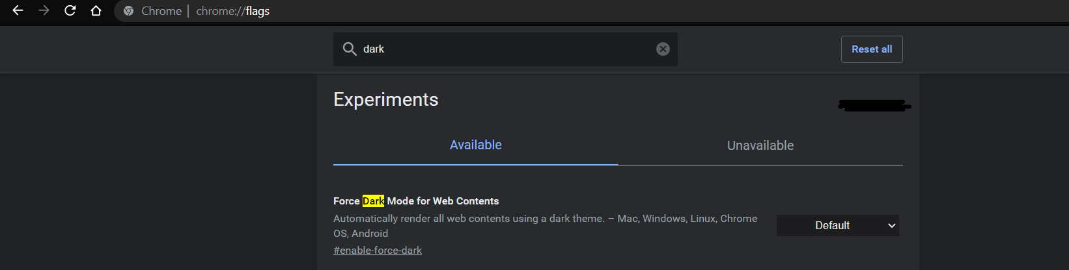
Task: Focus the search flags field containing "dark"
Action: (505, 49)
